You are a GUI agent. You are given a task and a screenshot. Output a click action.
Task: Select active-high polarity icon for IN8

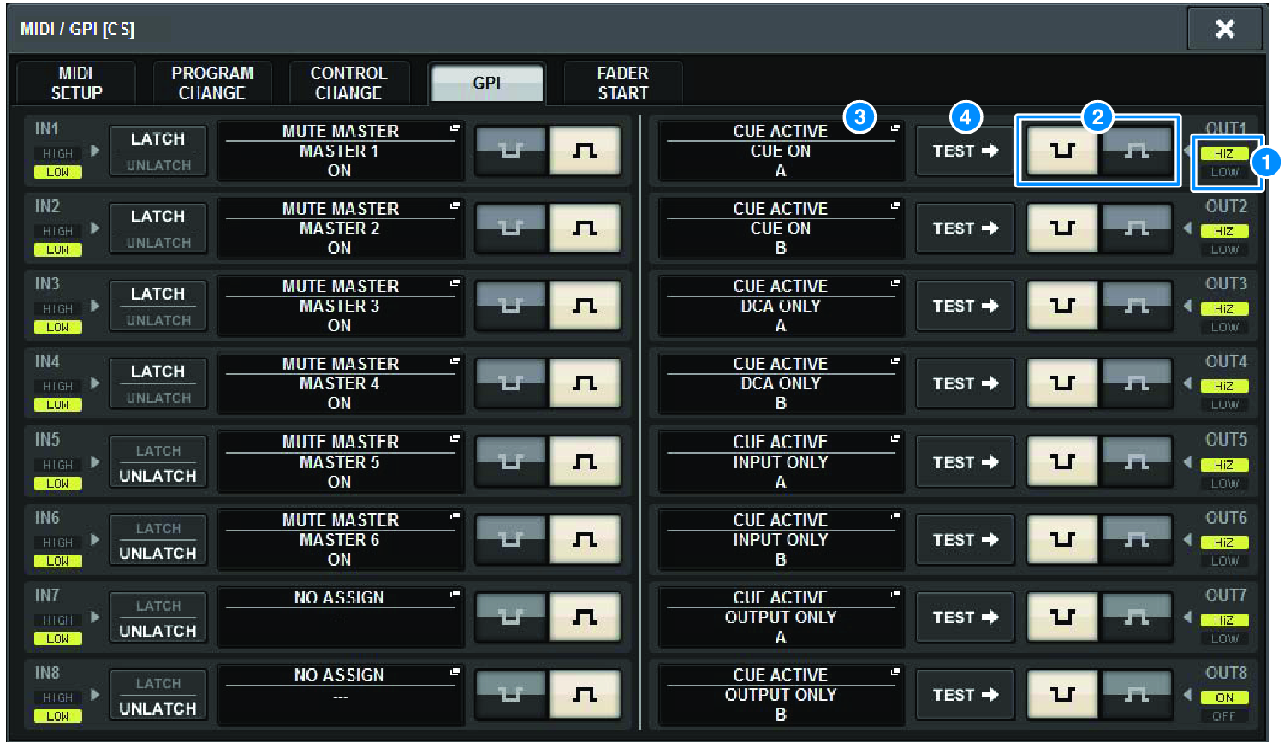585,695
